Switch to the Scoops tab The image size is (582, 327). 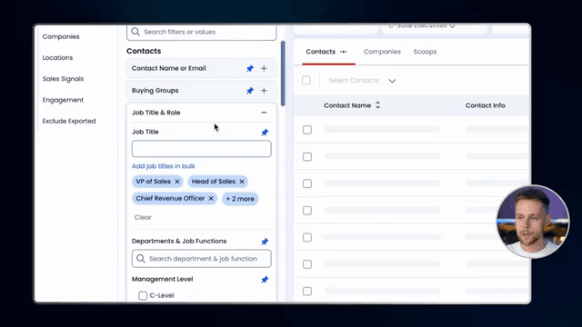click(425, 52)
